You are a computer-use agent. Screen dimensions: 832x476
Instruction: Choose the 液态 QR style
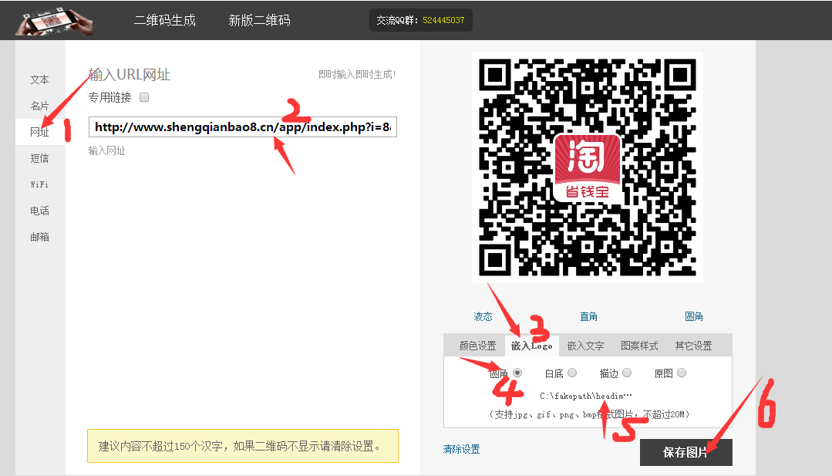click(x=483, y=316)
